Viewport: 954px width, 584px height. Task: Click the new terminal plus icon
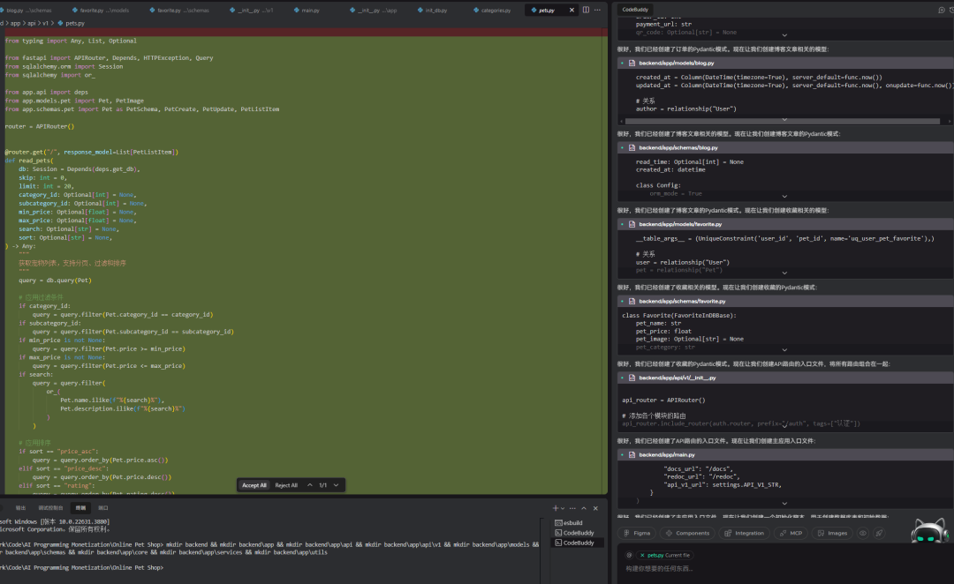(x=556, y=508)
